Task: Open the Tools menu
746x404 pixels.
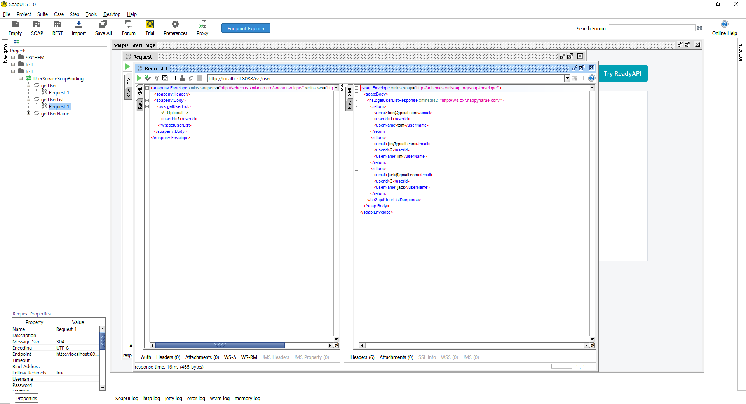Action: click(x=91, y=14)
